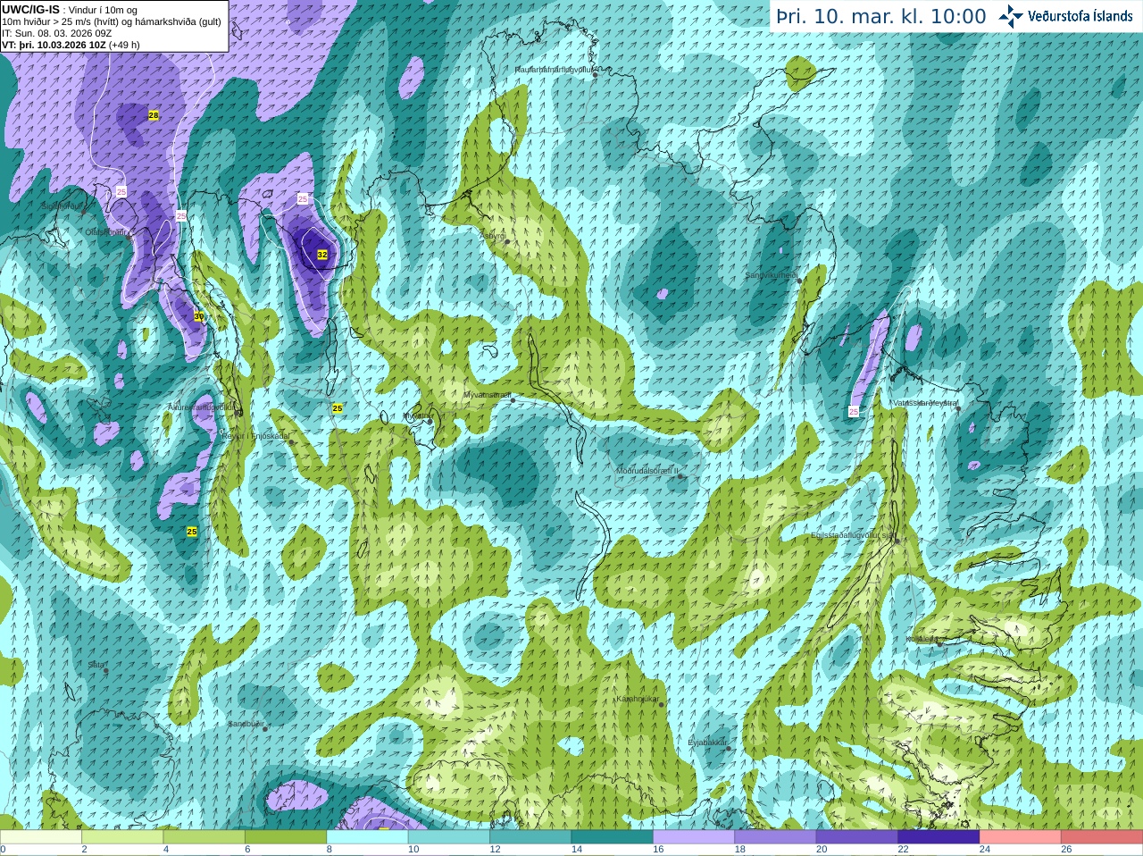Click the yellow 32 maximum gust label
Viewport: 1143px width, 856px height.
pyautogui.click(x=322, y=255)
